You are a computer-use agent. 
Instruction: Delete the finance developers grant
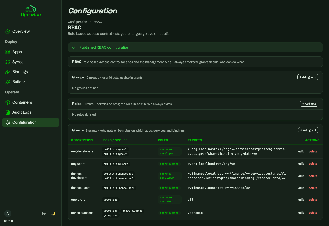pyautogui.click(x=313, y=176)
